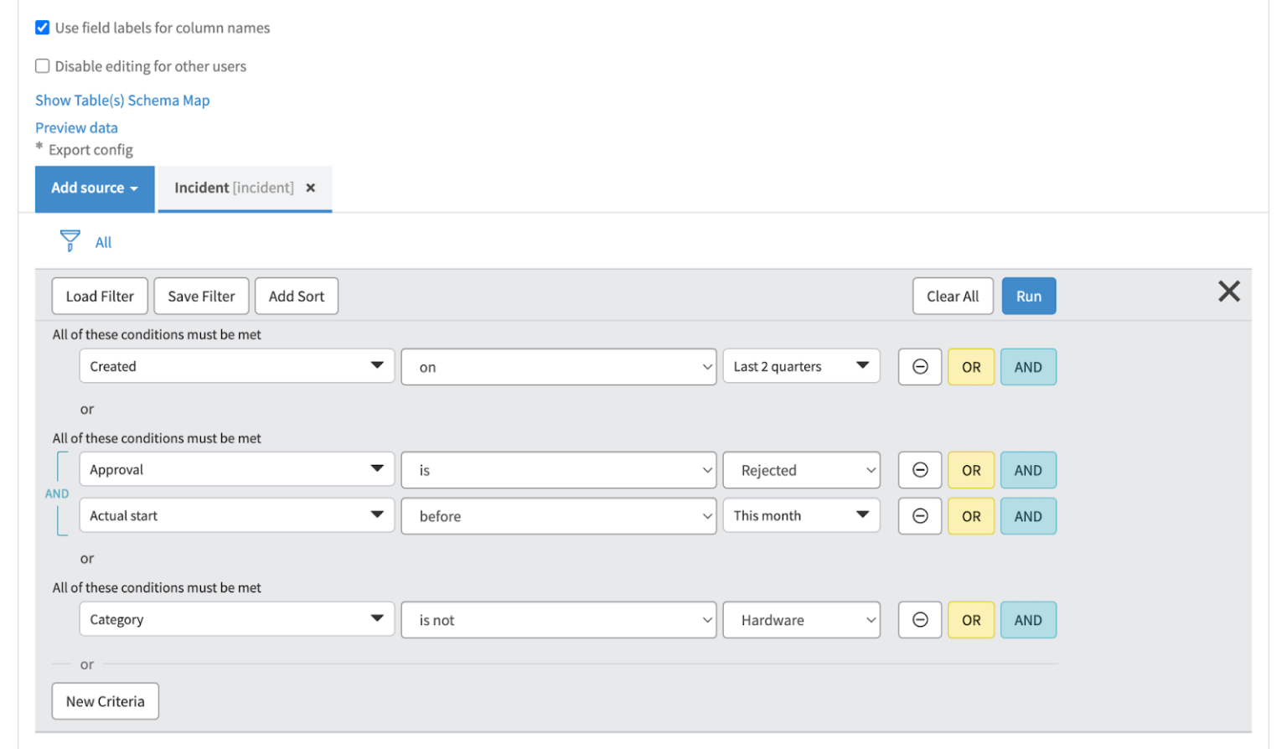Remove the Actual start condition row
Image resolution: width=1287 pixels, height=749 pixels.
(x=919, y=515)
